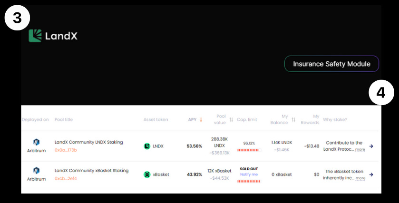Click the ~$13.48 rewards value
This screenshot has width=399, height=203.
[x=311, y=146]
